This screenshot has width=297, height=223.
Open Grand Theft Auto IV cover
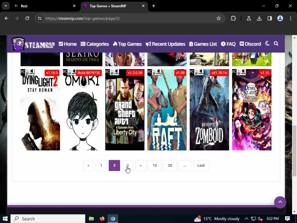pos(125,110)
